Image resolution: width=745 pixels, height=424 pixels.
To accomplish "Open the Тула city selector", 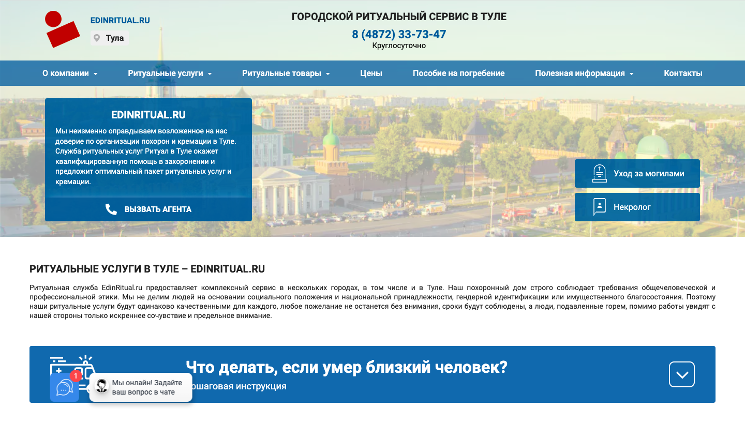I will (x=110, y=38).
